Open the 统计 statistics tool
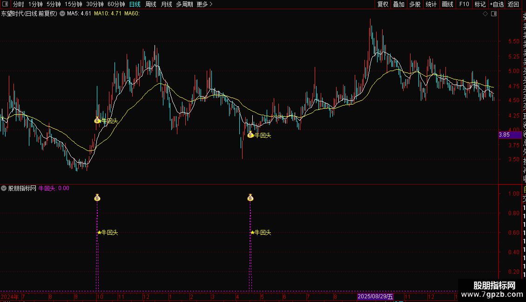The width and height of the screenshot is (526, 302). tap(431, 4)
